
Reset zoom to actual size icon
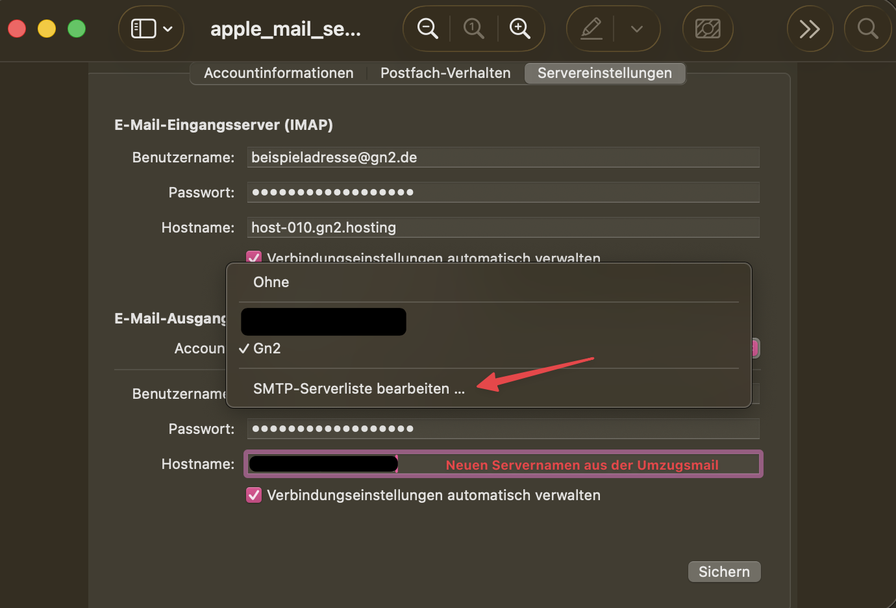click(473, 29)
